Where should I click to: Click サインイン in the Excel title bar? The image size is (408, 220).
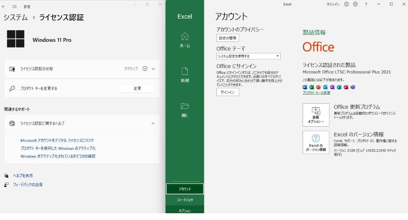333,4
